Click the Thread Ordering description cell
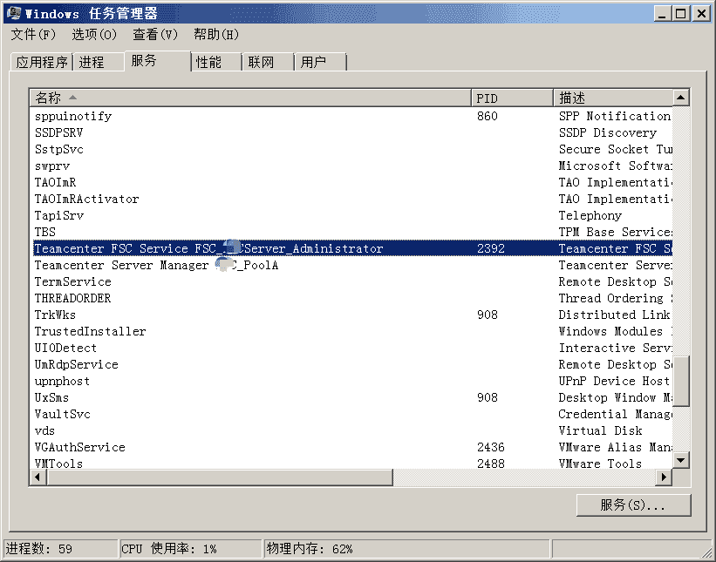This screenshot has height=562, width=716. point(615,298)
